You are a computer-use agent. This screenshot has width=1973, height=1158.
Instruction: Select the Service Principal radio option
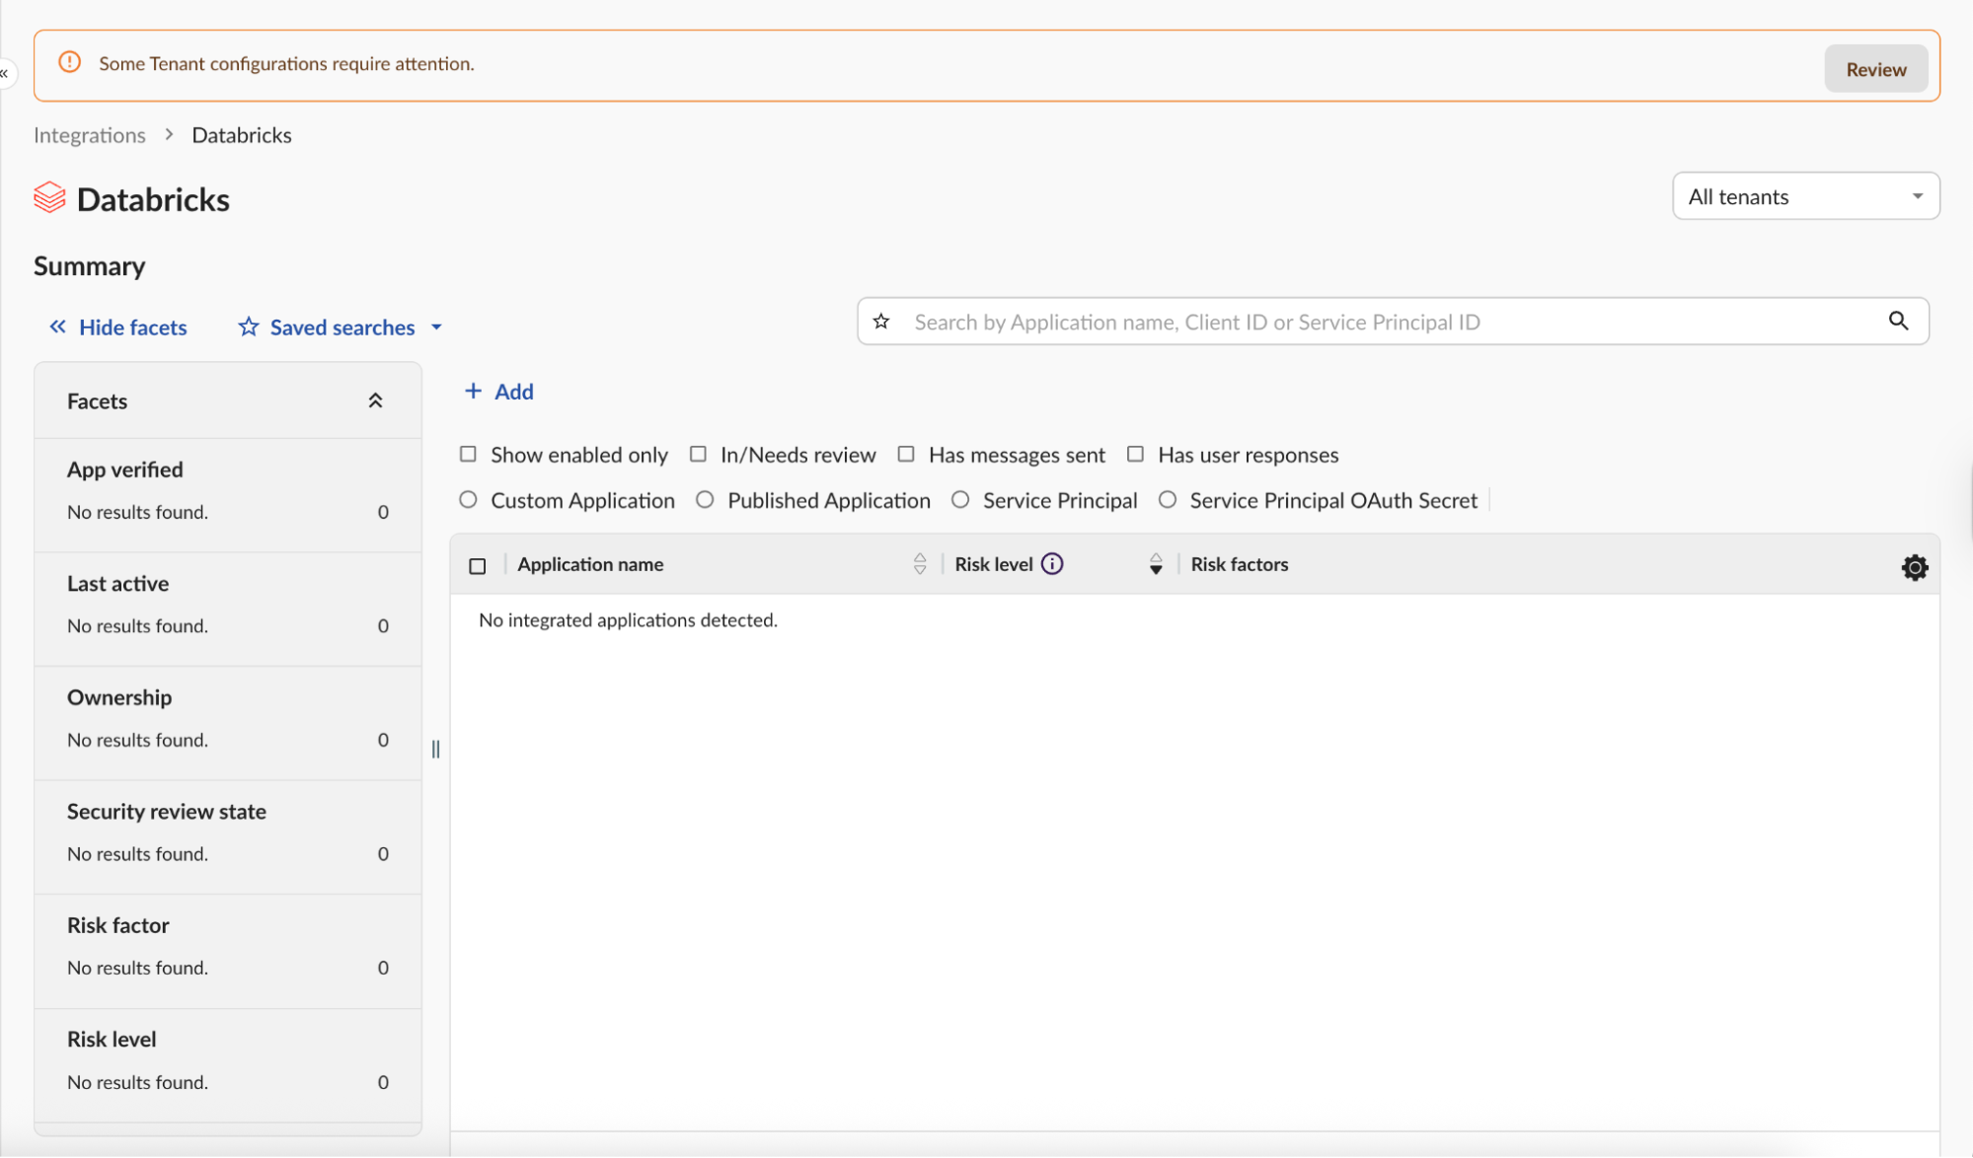pyautogui.click(x=960, y=500)
